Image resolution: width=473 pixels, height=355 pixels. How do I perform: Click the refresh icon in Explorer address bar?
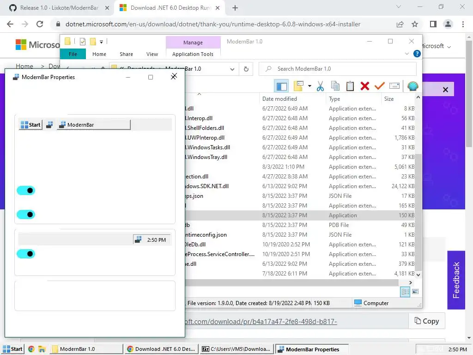pos(246,69)
